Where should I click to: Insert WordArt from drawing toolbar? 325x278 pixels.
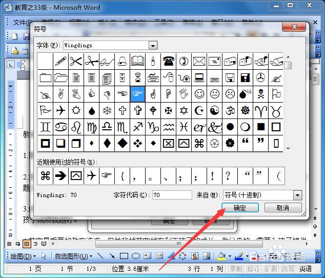pos(171,256)
